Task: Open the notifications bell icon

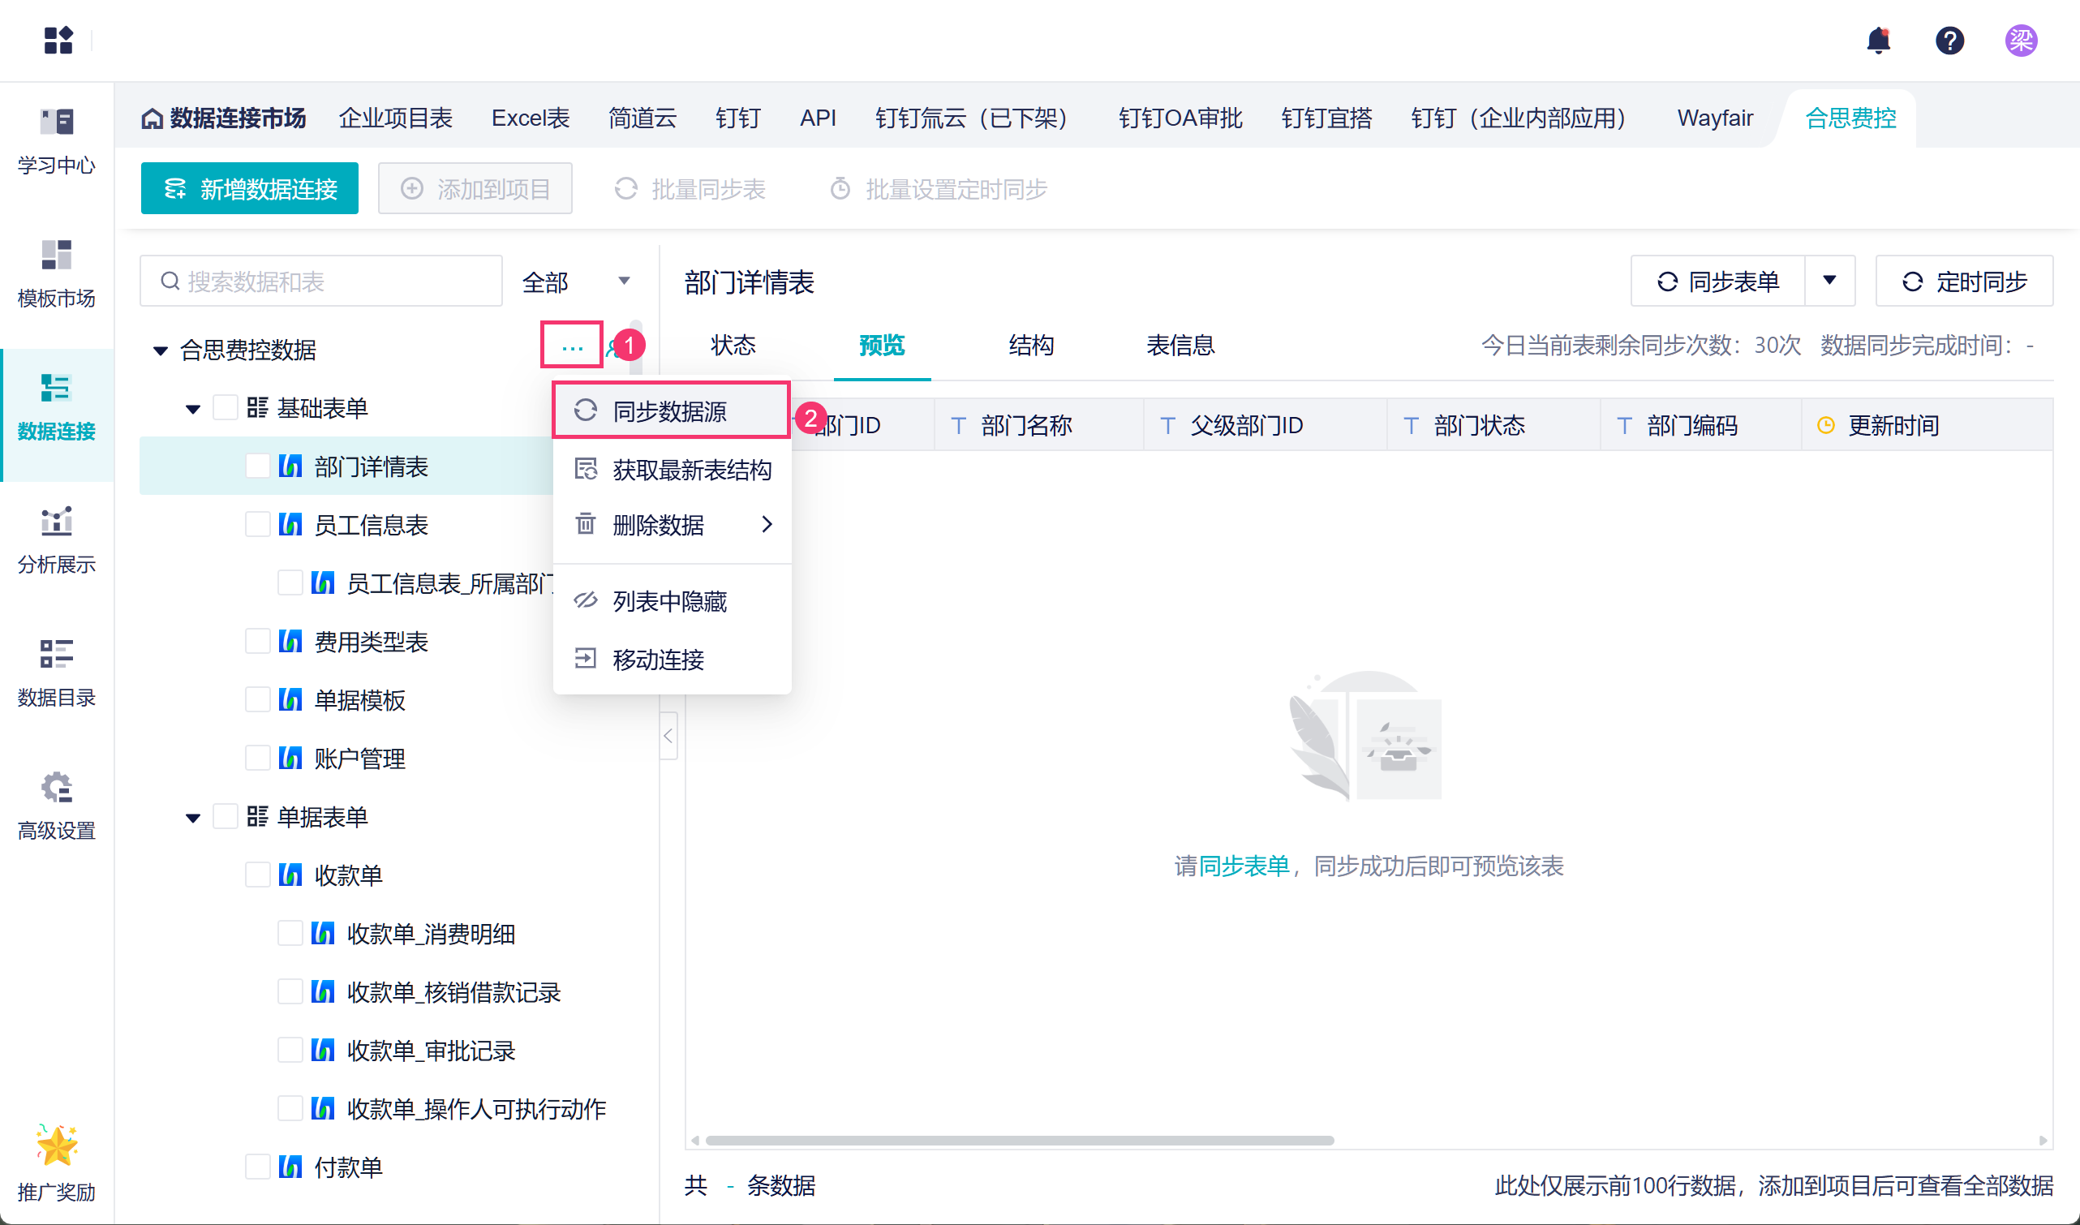Action: pos(1878,40)
